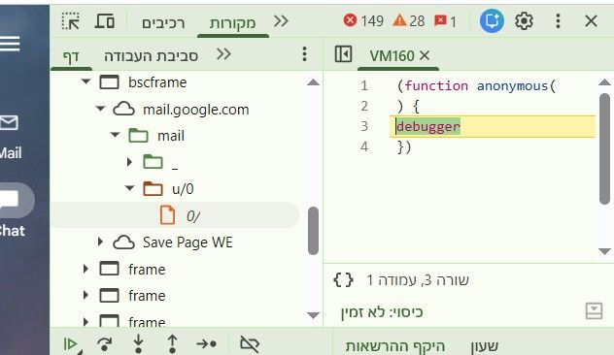Select the mail folder icon
The width and height of the screenshot is (614, 355).
coord(138,136)
